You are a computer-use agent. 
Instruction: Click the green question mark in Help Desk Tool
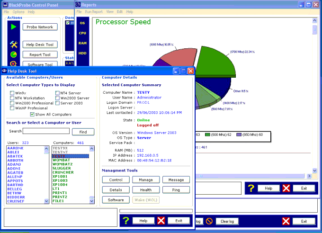tap(126, 221)
